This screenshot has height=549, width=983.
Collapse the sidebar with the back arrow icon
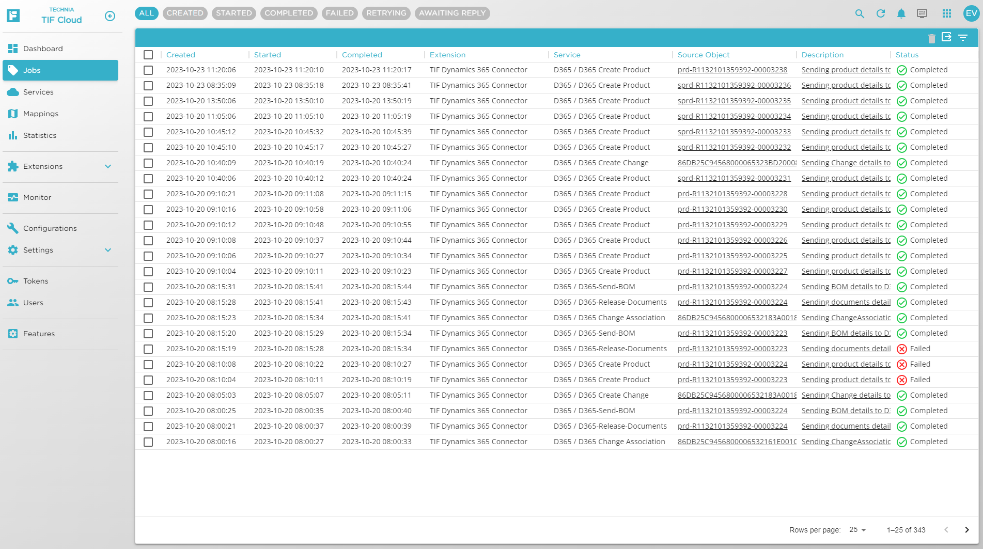coord(110,16)
